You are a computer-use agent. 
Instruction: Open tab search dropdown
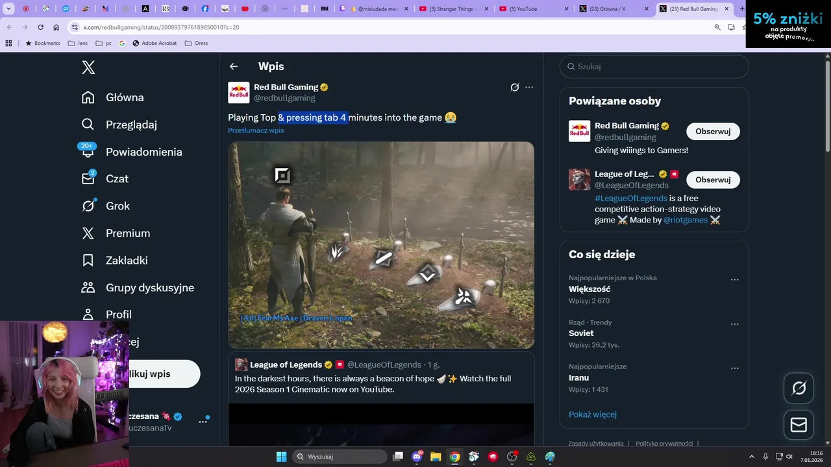click(9, 9)
